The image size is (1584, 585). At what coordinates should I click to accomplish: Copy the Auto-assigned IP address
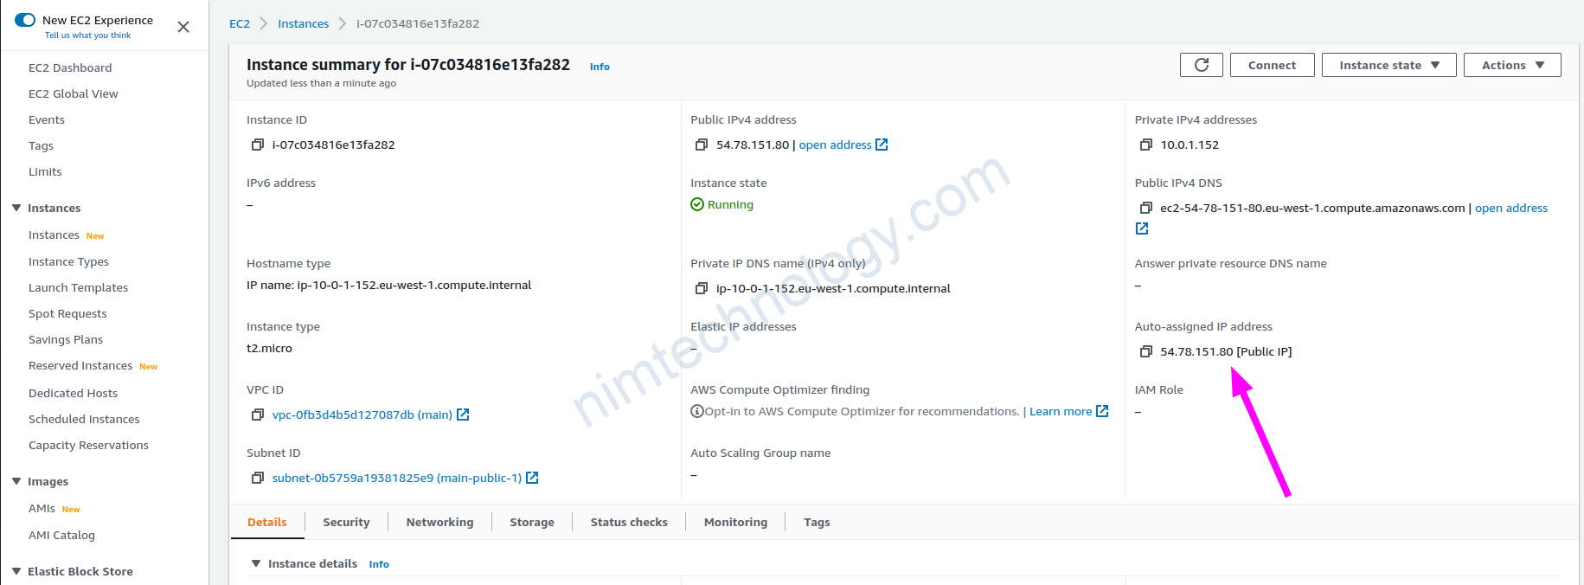(1145, 351)
